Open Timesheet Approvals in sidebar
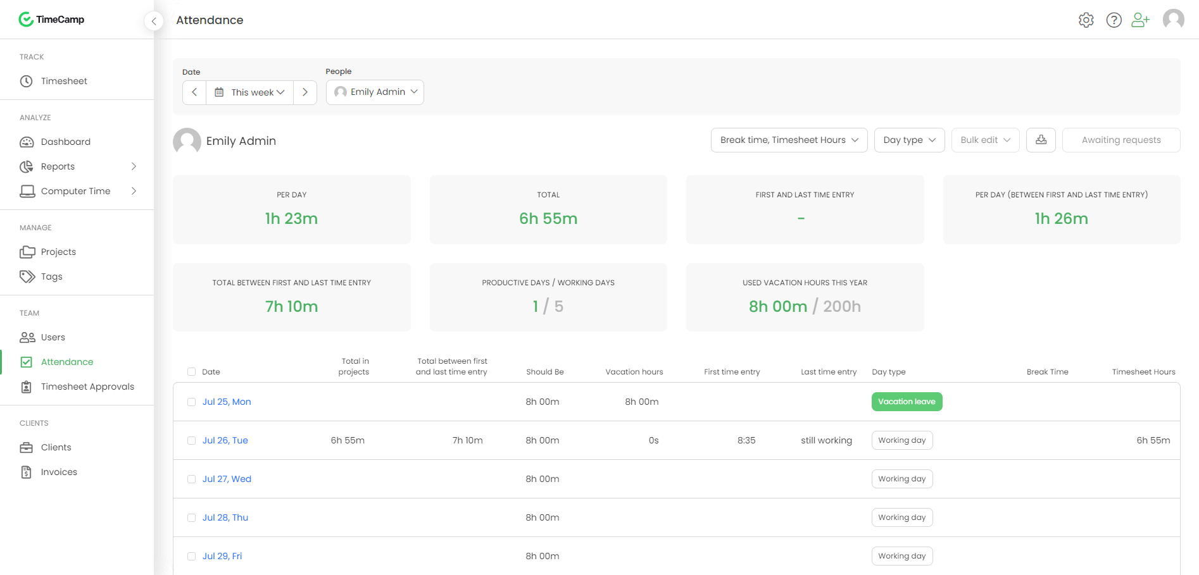The height and width of the screenshot is (575, 1199). (x=87, y=386)
